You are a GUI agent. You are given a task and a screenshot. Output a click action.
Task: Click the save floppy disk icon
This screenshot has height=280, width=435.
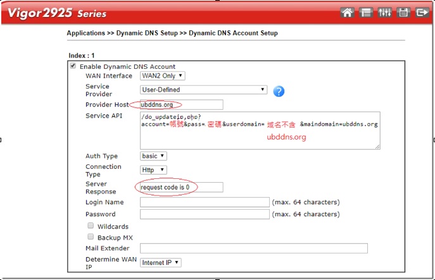[x=403, y=13]
